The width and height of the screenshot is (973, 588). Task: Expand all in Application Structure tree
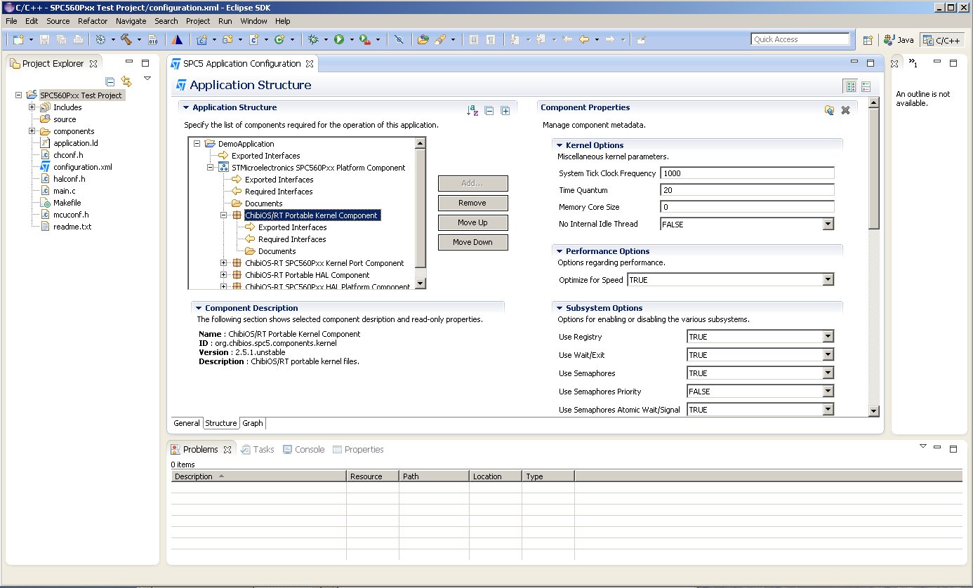505,110
